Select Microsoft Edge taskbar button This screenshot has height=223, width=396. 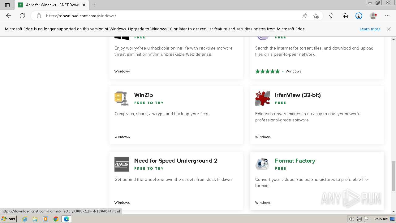pyautogui.click(x=67, y=219)
